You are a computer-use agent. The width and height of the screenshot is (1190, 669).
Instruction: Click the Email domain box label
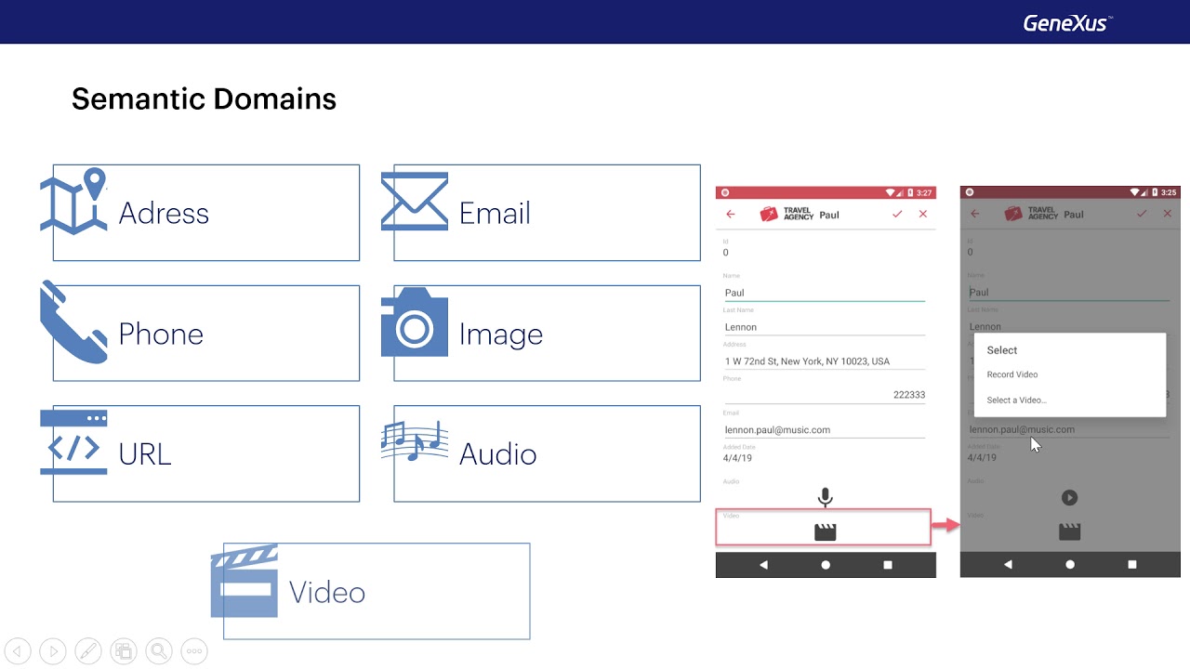tap(495, 214)
